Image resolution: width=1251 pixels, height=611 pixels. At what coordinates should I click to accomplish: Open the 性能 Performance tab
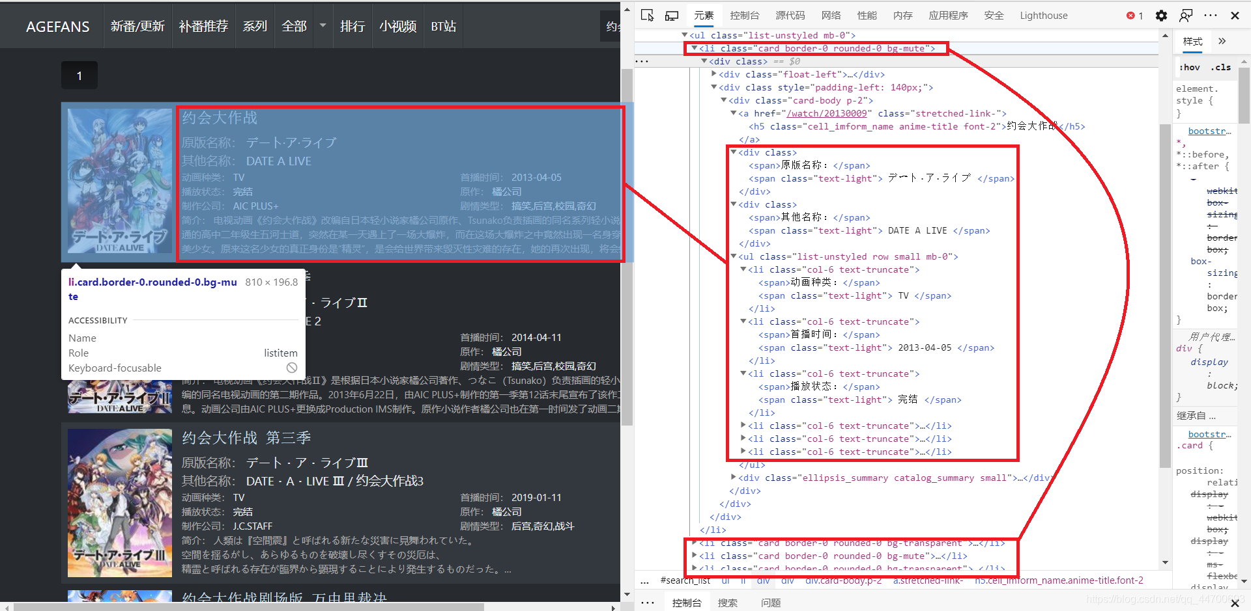tap(867, 16)
